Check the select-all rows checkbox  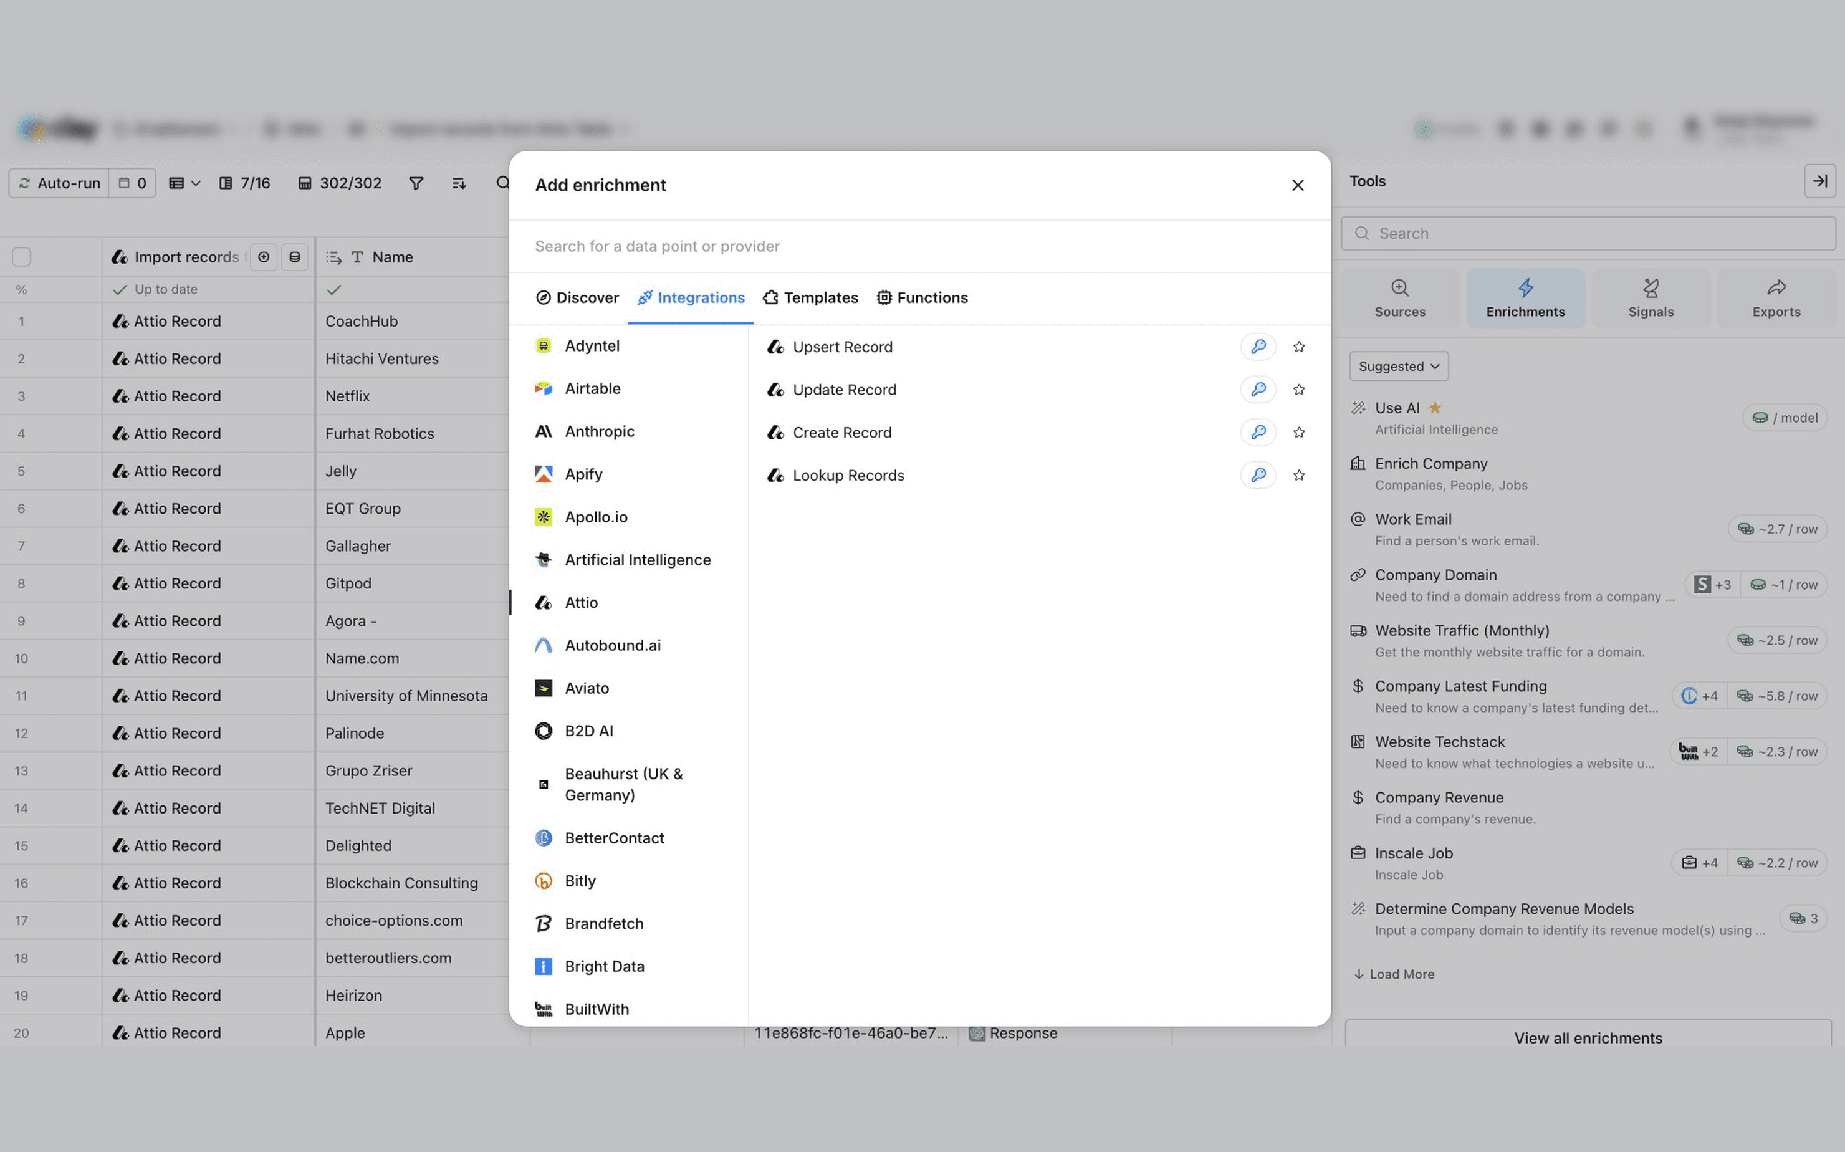[x=21, y=257]
